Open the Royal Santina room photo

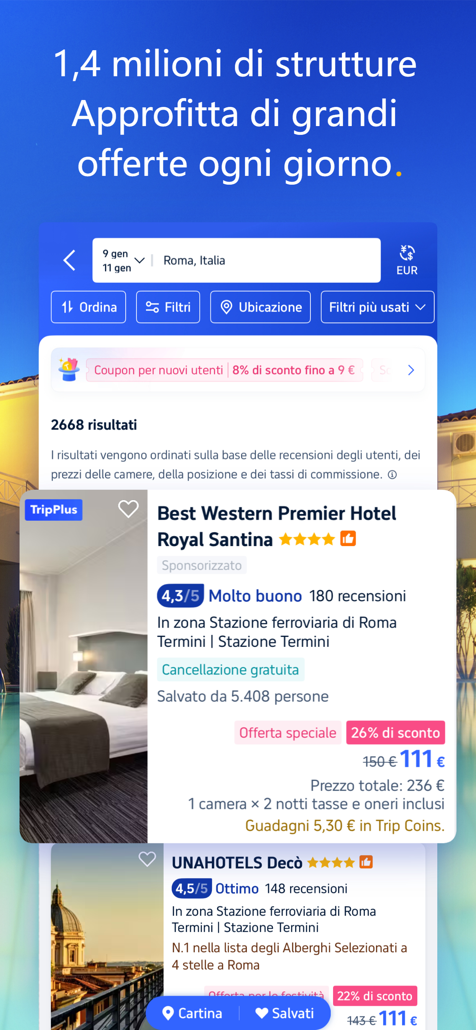[84, 666]
